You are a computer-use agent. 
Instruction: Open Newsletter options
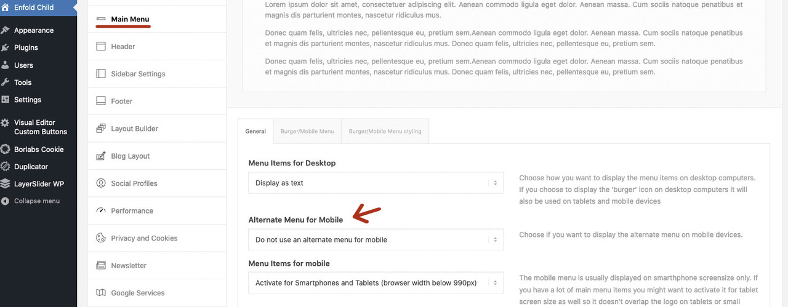[x=157, y=265]
